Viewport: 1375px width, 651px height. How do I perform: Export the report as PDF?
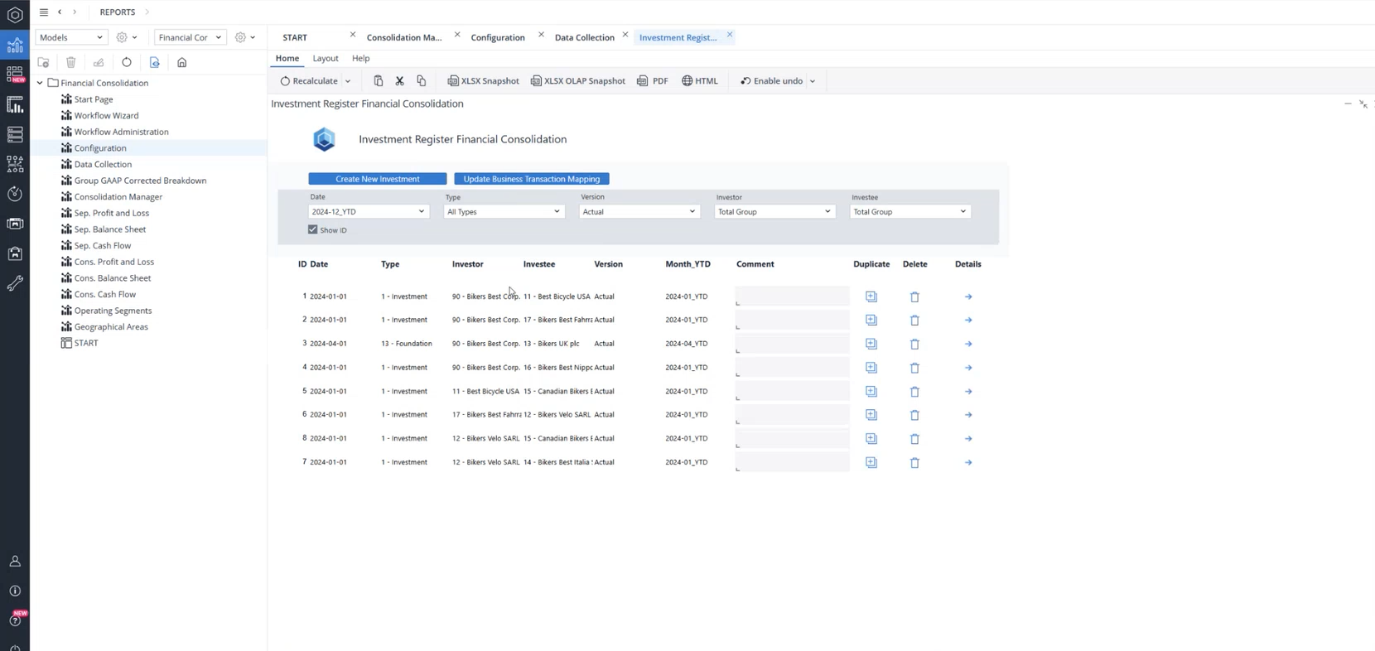[x=652, y=81]
